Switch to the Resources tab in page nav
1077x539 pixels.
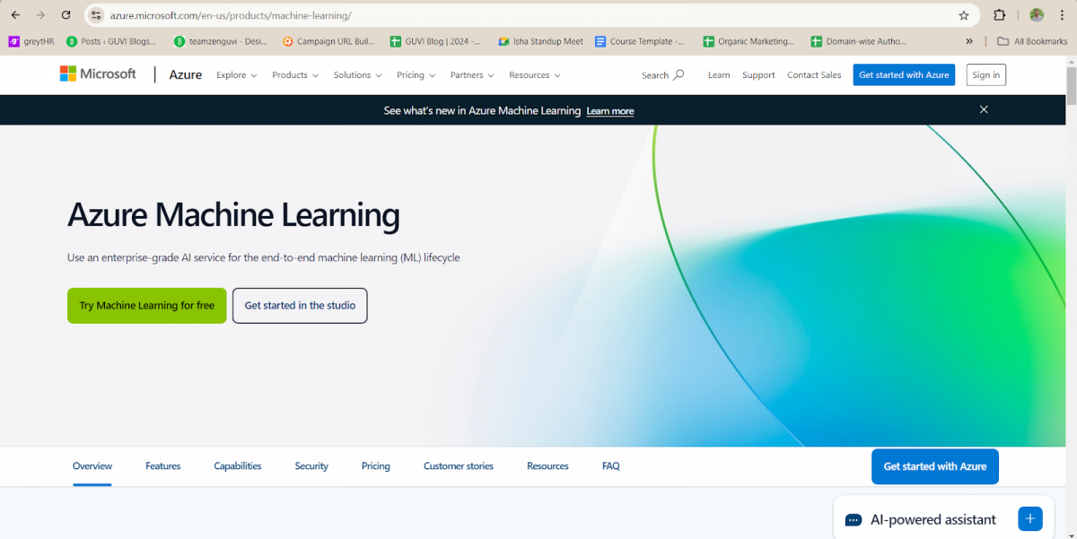pos(547,466)
